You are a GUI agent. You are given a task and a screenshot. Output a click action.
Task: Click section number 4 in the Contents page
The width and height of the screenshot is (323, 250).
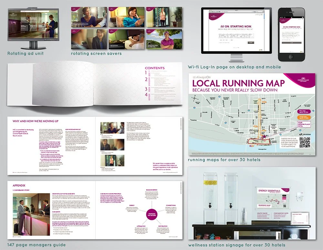click(x=146, y=95)
